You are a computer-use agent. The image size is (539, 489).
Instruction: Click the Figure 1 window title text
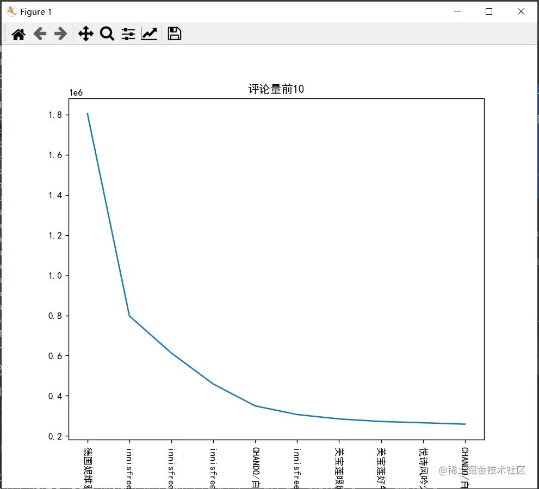[x=36, y=11]
